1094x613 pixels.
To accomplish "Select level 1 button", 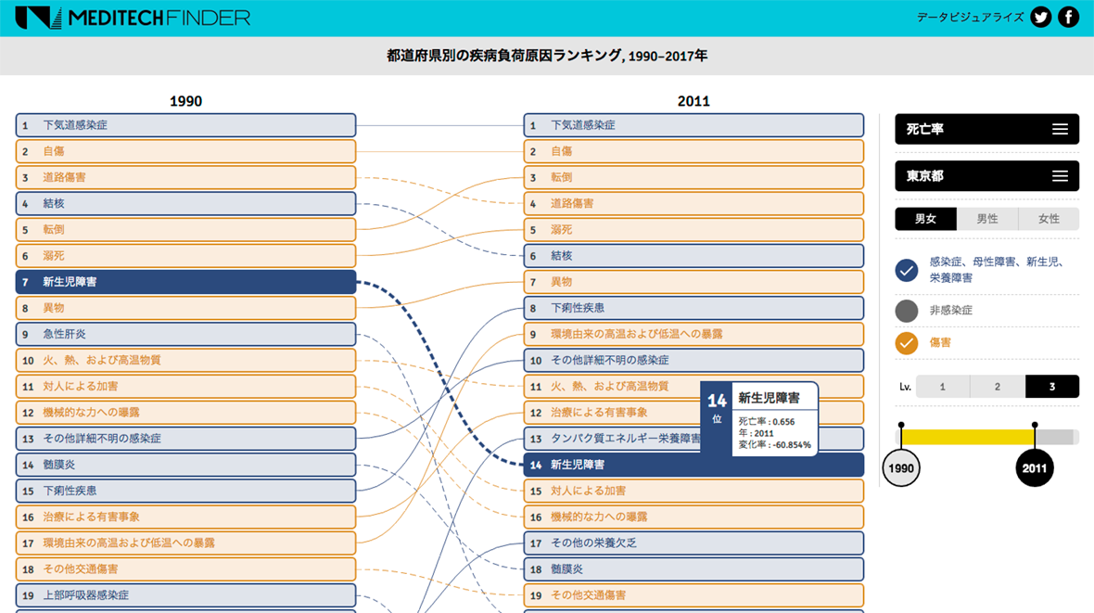I will (942, 387).
